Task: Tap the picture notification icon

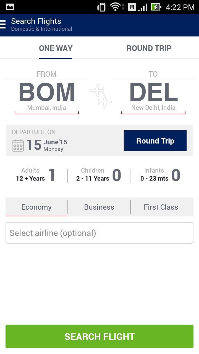Action: [x=10, y=7]
